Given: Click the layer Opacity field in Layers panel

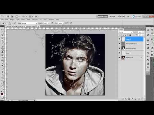Looking at the screenshot, I should pos(140,32).
